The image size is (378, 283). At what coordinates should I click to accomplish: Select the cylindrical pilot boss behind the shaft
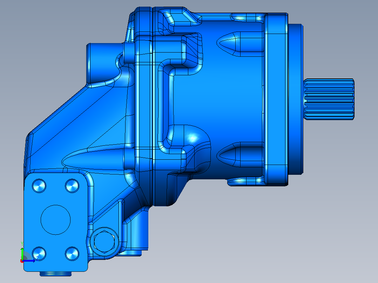coord(296,99)
